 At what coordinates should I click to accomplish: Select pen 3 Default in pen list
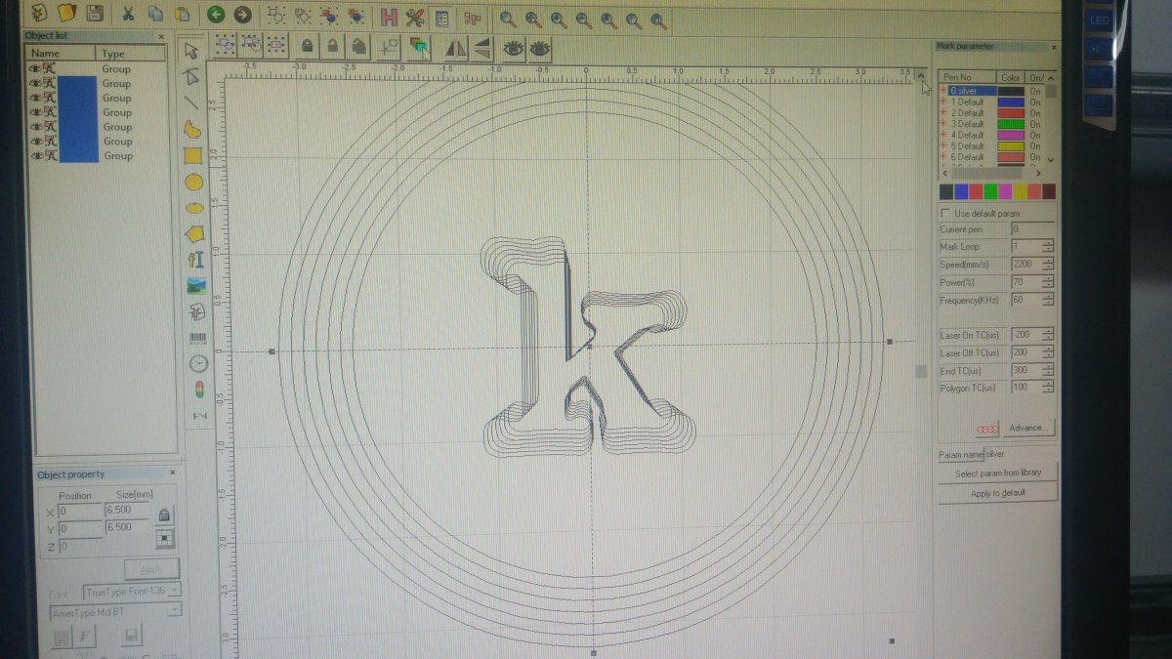coord(968,124)
